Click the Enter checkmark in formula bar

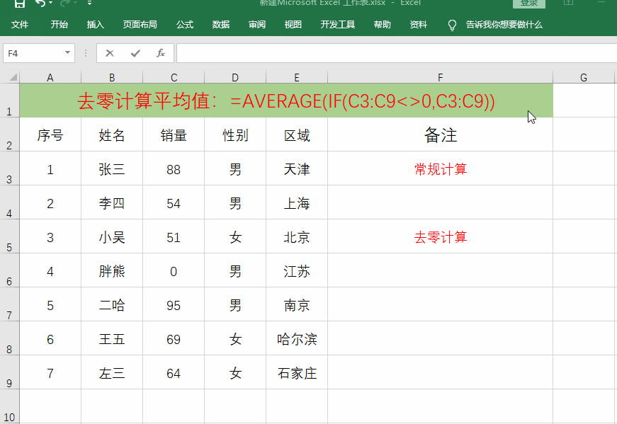point(135,53)
